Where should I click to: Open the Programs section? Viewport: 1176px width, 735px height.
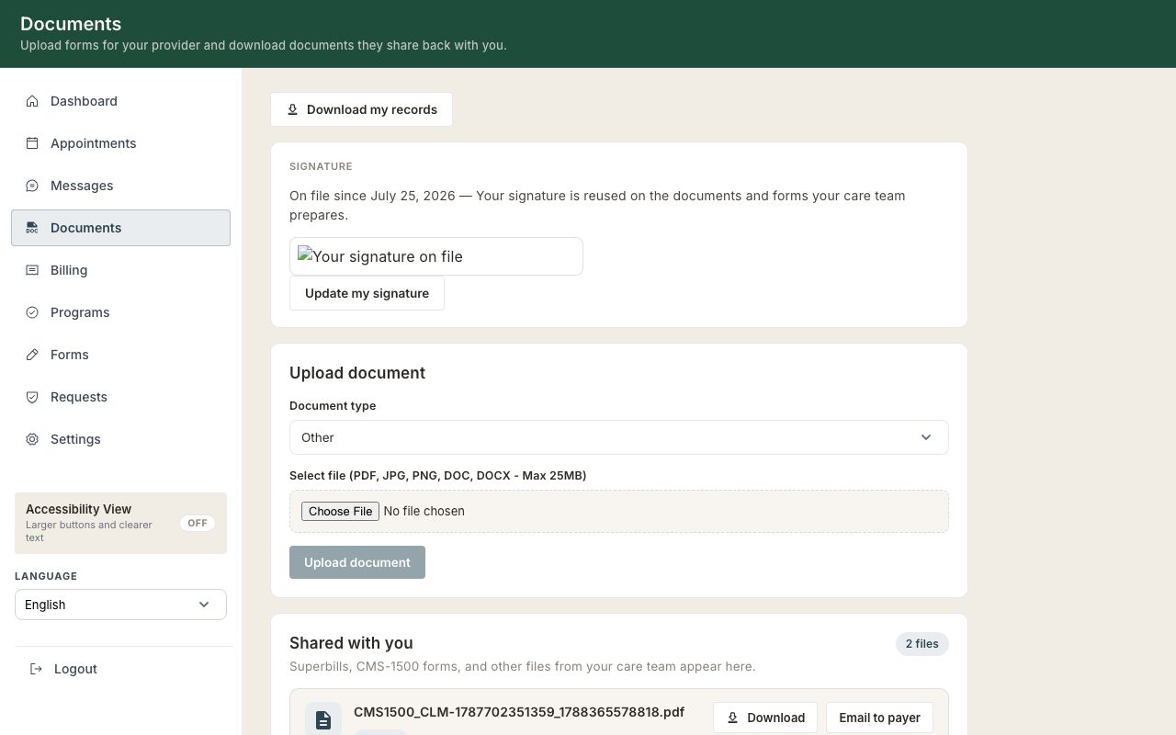[120, 312]
